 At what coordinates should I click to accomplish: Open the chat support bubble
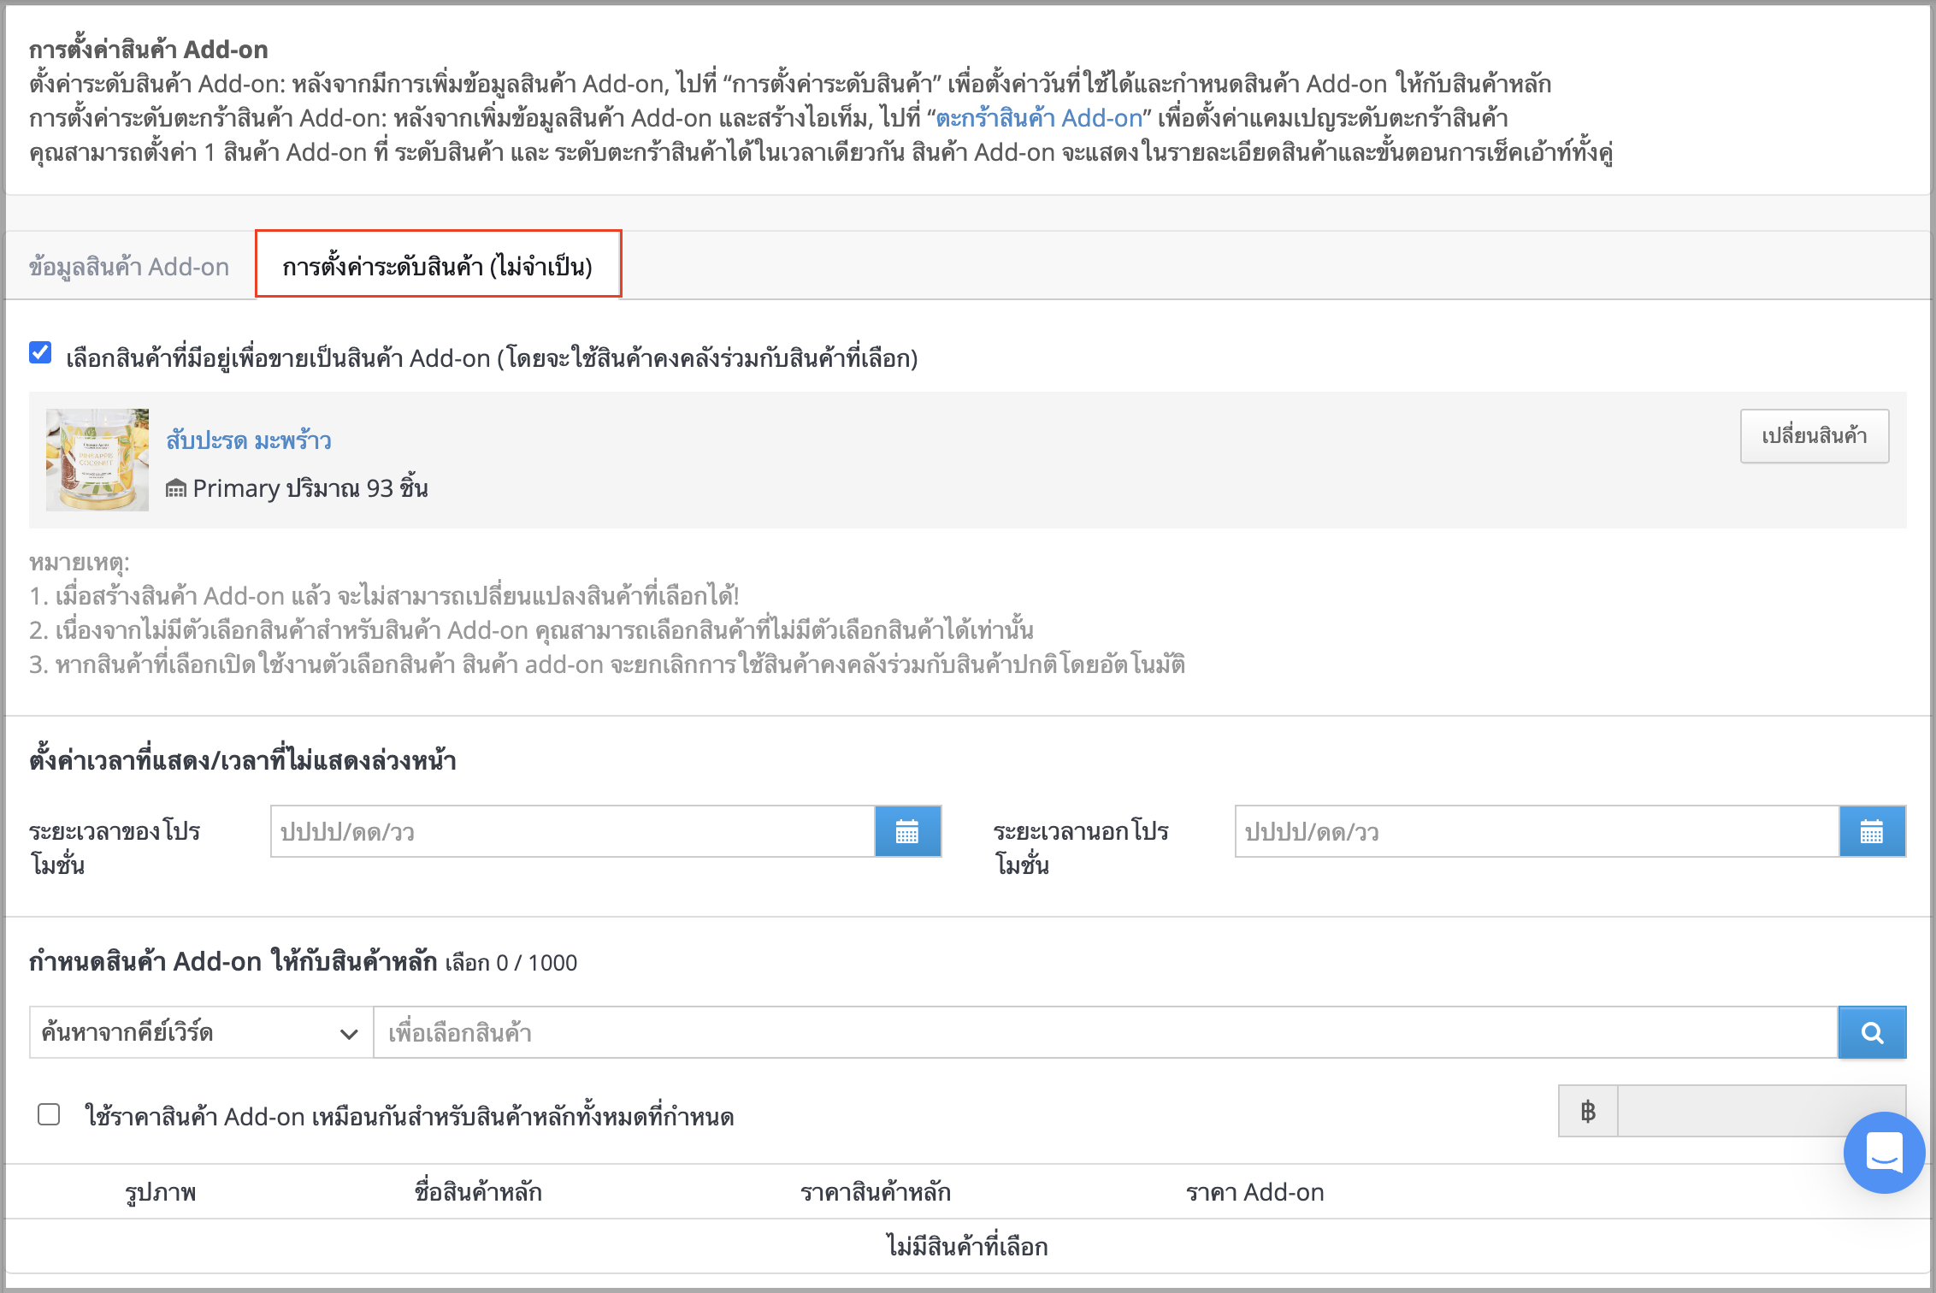pyautogui.click(x=1884, y=1152)
